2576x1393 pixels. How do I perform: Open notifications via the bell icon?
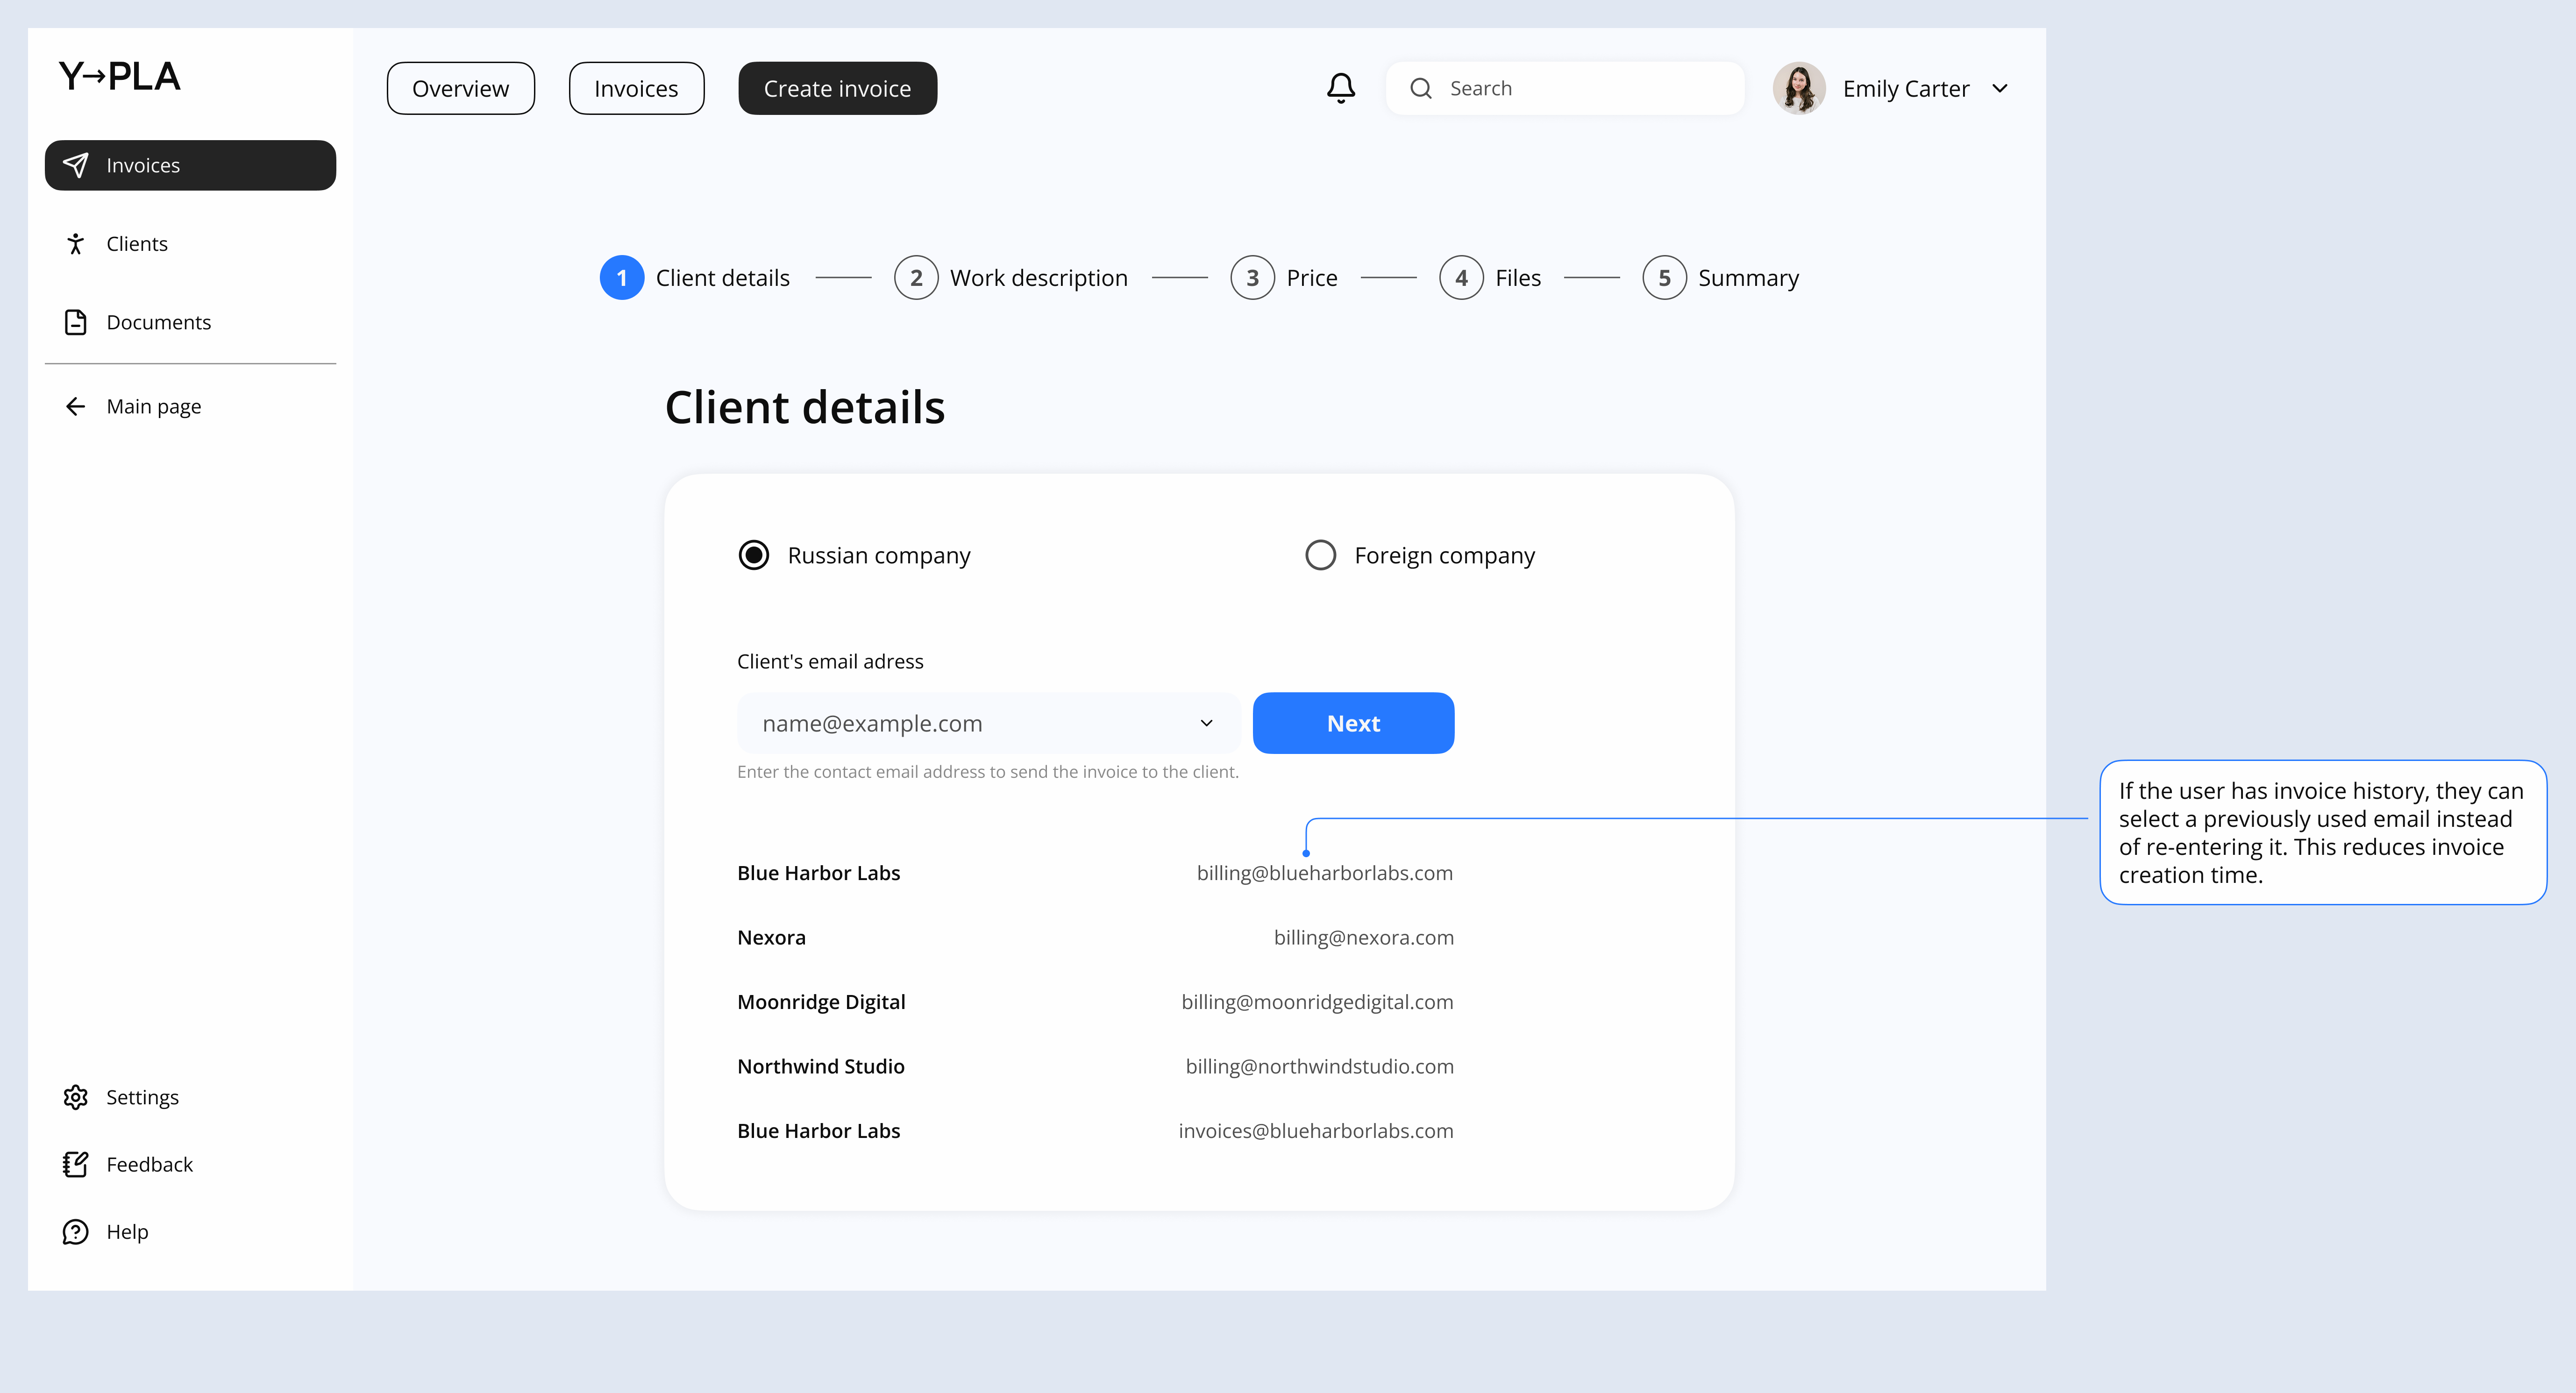pos(1340,88)
